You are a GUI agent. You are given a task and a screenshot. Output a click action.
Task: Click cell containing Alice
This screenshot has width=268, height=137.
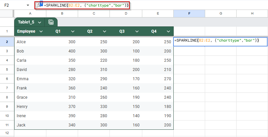(30, 42)
